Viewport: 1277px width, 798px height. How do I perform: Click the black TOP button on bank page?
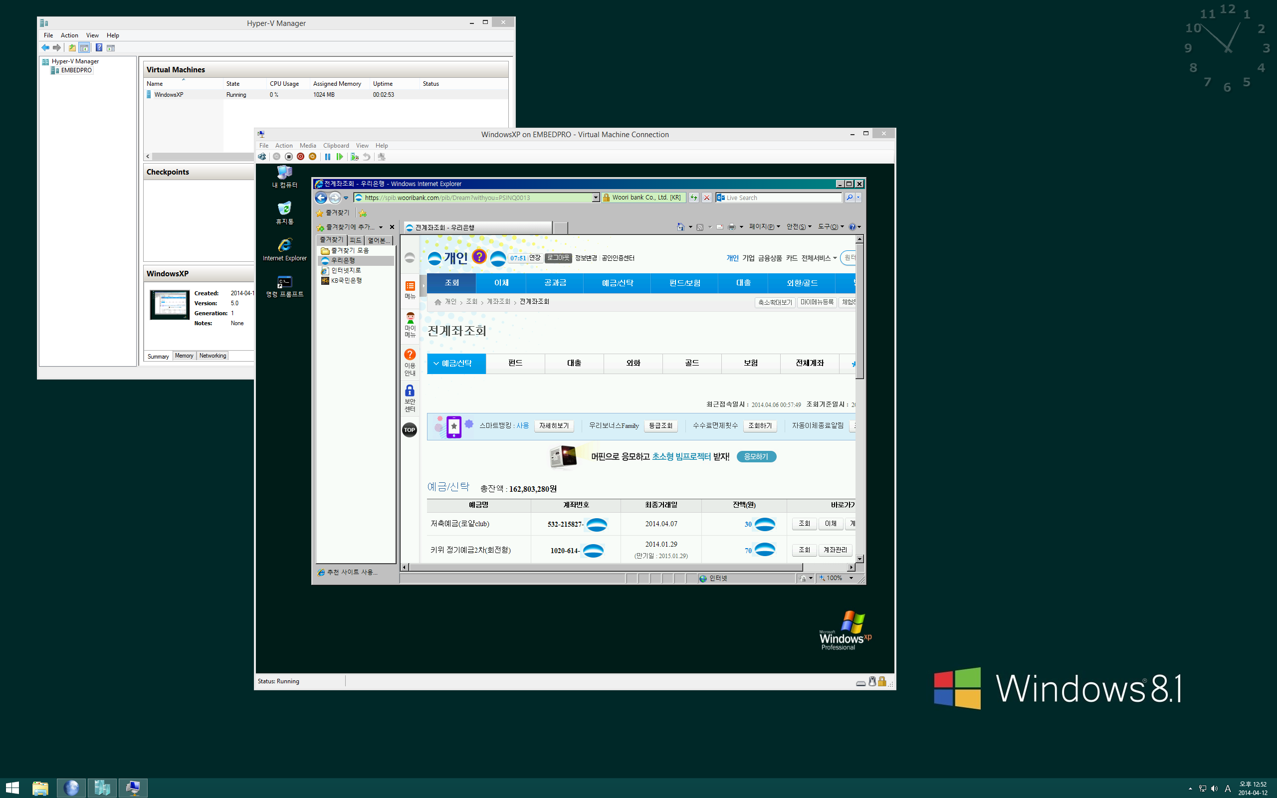point(410,429)
